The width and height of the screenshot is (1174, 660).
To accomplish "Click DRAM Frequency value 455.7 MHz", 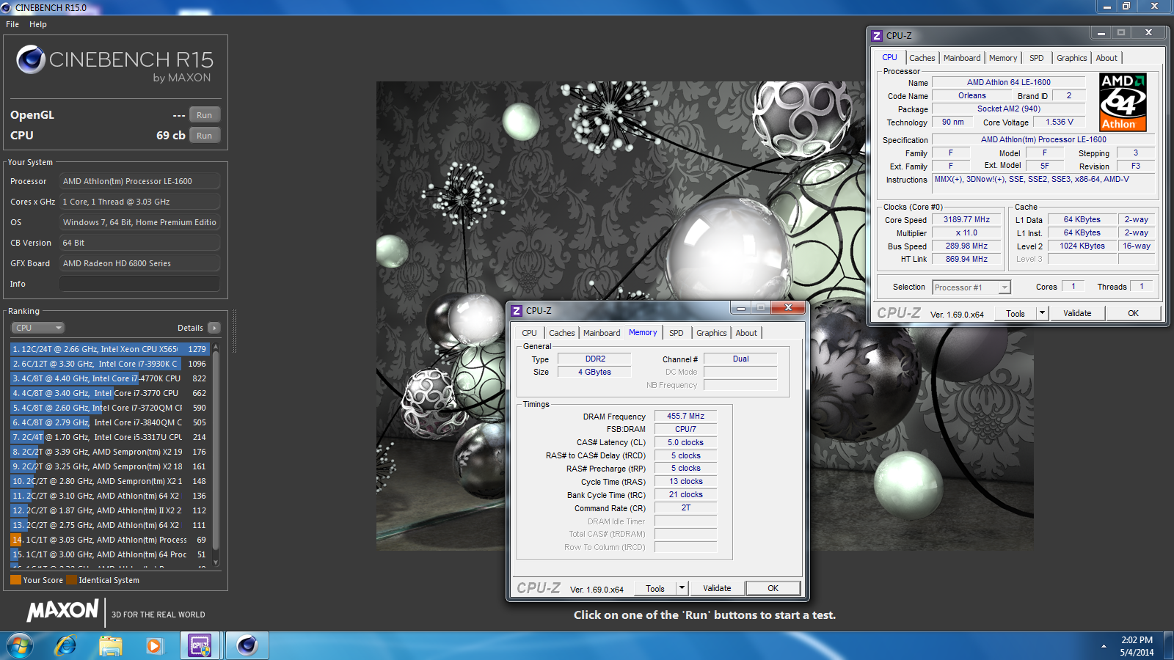I will [685, 416].
